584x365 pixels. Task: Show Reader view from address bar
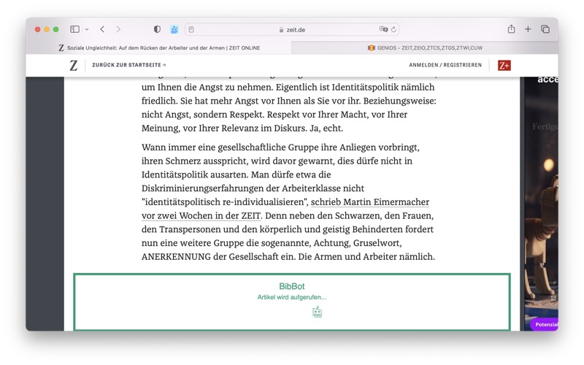coord(191,29)
